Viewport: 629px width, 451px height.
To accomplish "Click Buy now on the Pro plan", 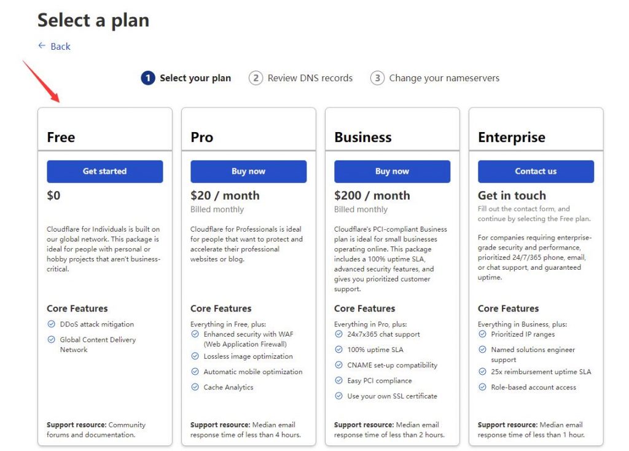I will 248,171.
